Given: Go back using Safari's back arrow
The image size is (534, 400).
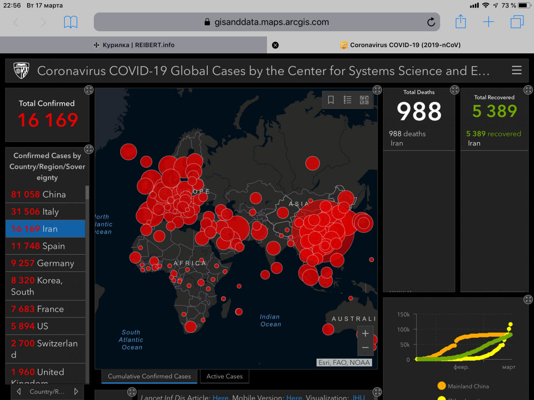Looking at the screenshot, I should click(x=16, y=22).
